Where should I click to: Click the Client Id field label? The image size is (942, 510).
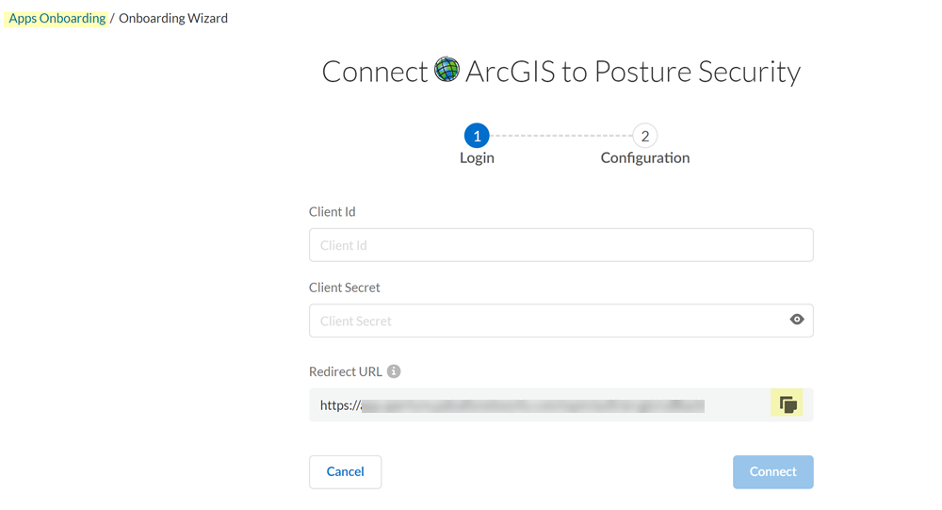[333, 212]
